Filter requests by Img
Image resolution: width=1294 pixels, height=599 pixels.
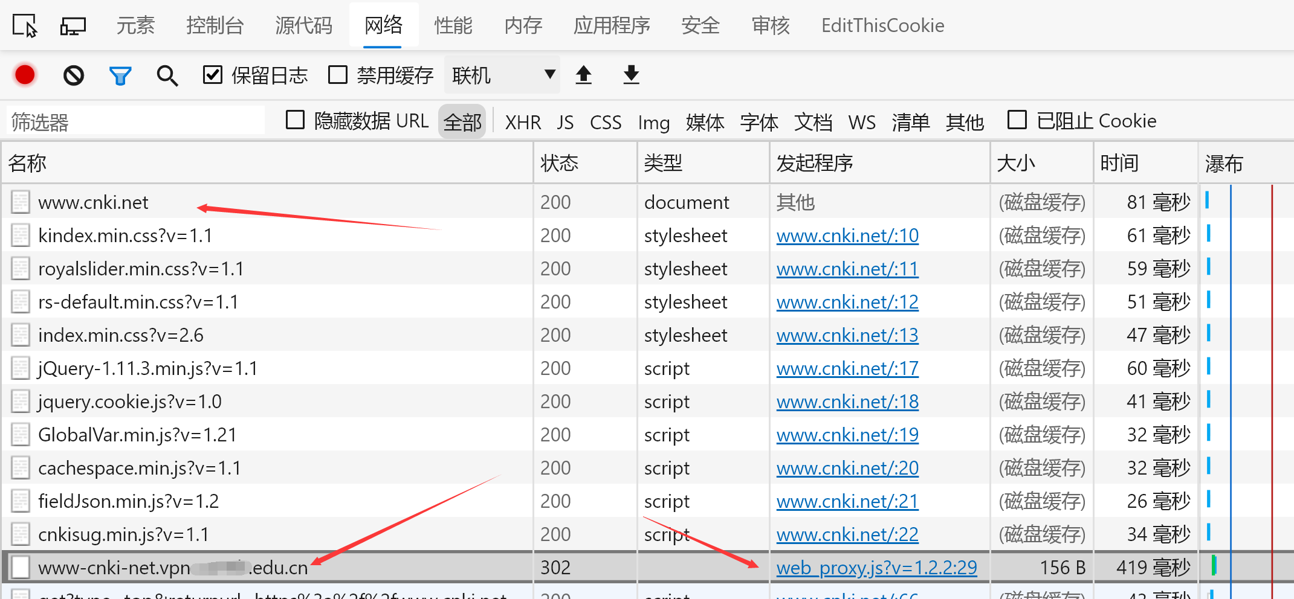(654, 123)
